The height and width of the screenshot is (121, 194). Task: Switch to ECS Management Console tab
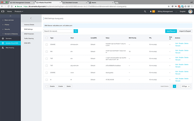[x=21, y=2]
